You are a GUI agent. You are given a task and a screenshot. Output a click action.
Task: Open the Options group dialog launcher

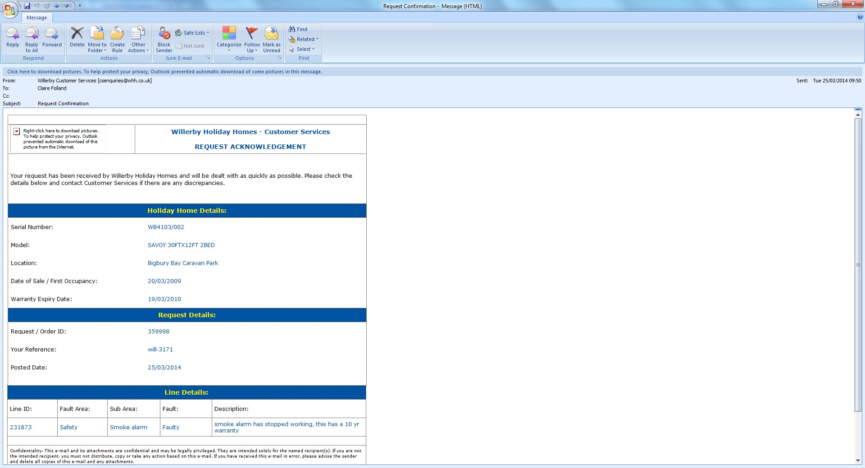279,58
